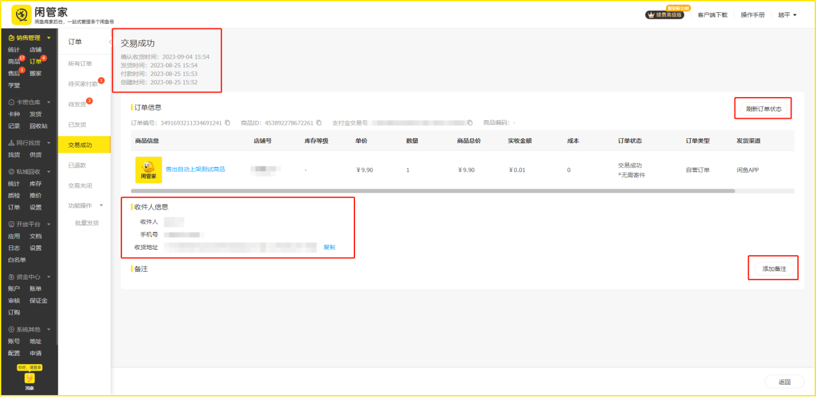Viewport: 816px width, 397px height.
Task: Copy the 支付宝交易号 with copy icon
Action: coord(470,123)
